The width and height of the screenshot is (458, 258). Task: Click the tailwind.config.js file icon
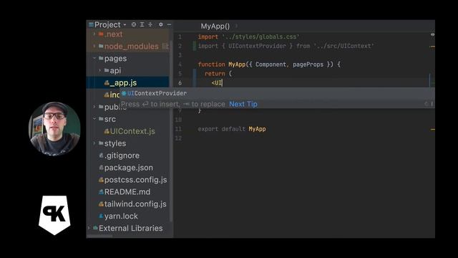pyautogui.click(x=101, y=204)
